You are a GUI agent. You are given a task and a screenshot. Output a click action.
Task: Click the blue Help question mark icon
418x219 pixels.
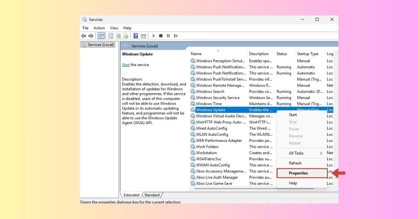pos(136,36)
